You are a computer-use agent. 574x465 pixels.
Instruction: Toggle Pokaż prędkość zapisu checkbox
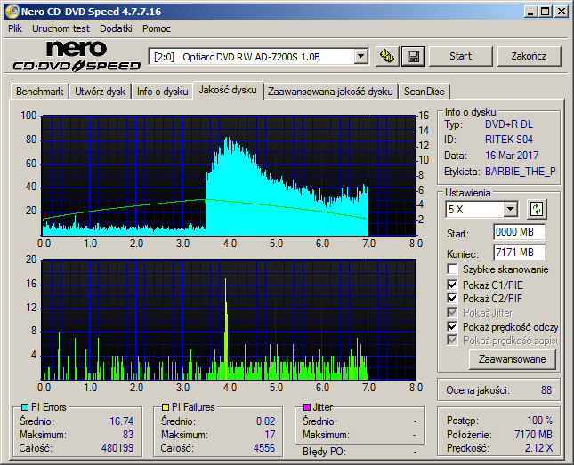452,341
